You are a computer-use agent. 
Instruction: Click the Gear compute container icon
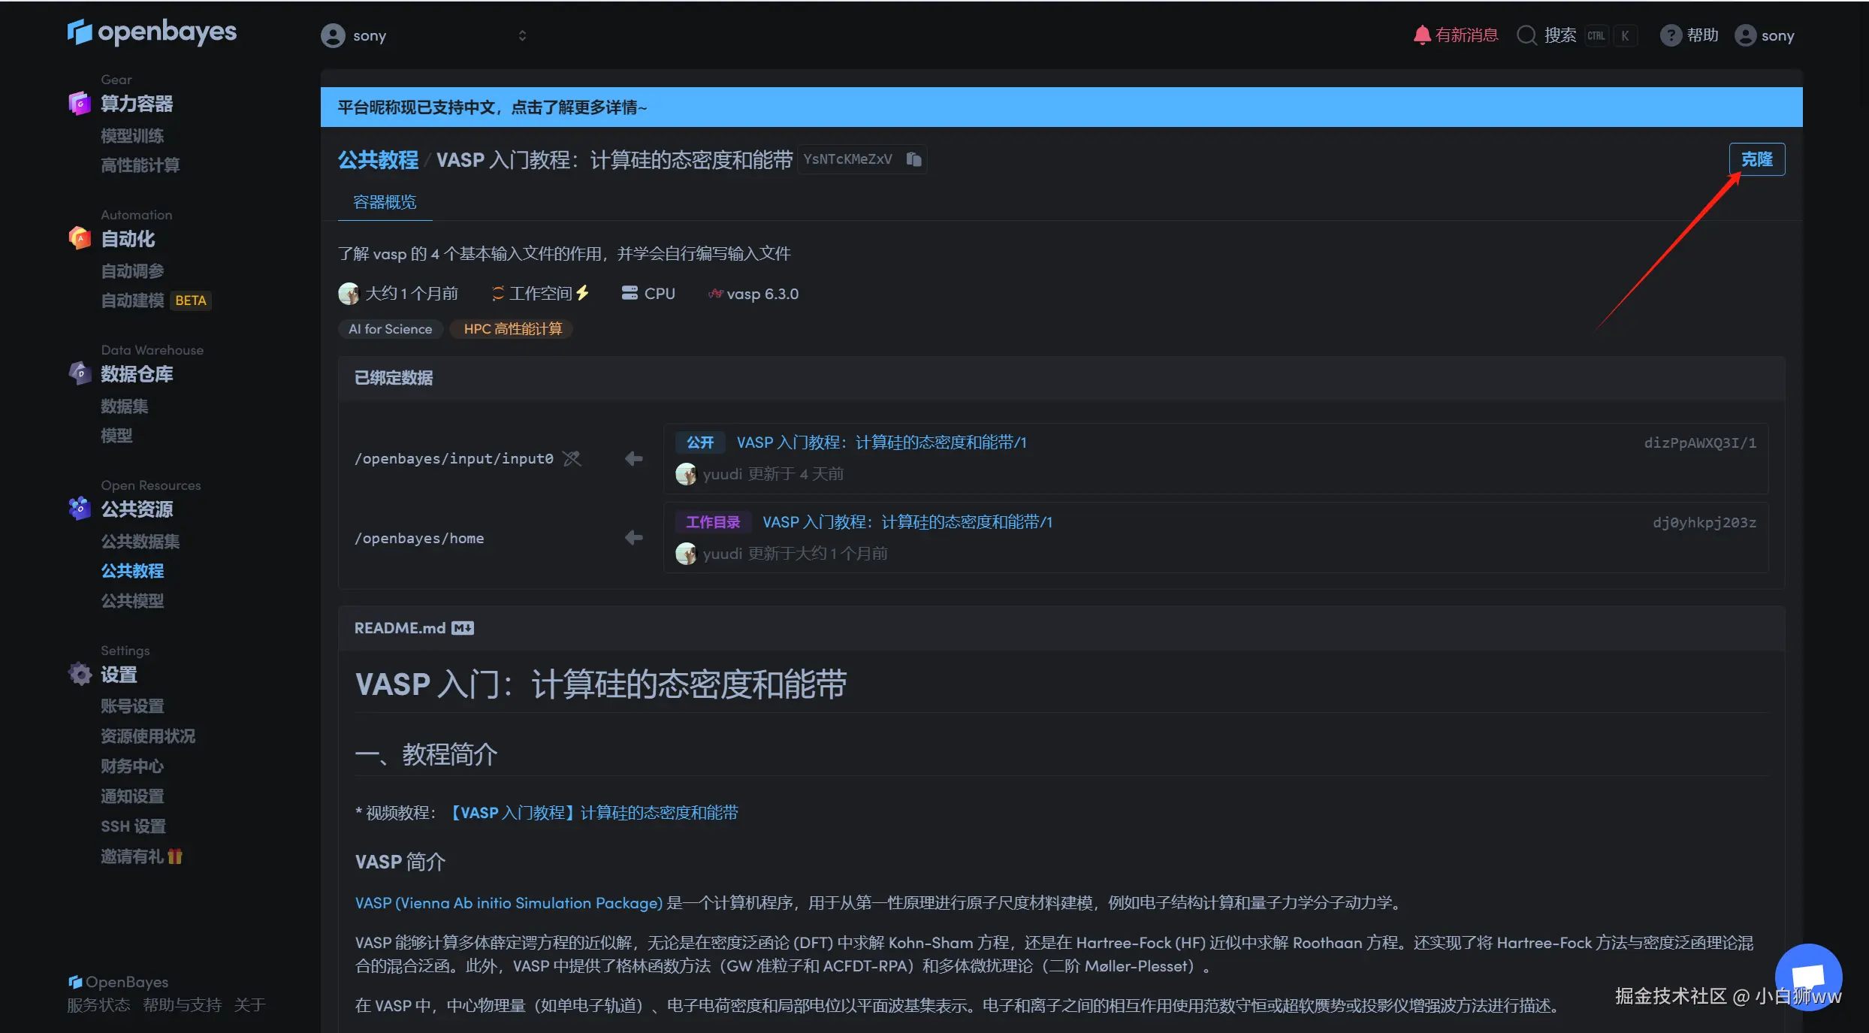(80, 103)
